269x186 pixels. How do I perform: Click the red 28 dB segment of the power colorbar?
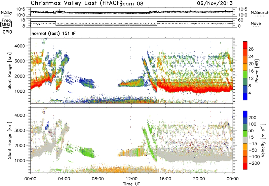(x=245, y=45)
